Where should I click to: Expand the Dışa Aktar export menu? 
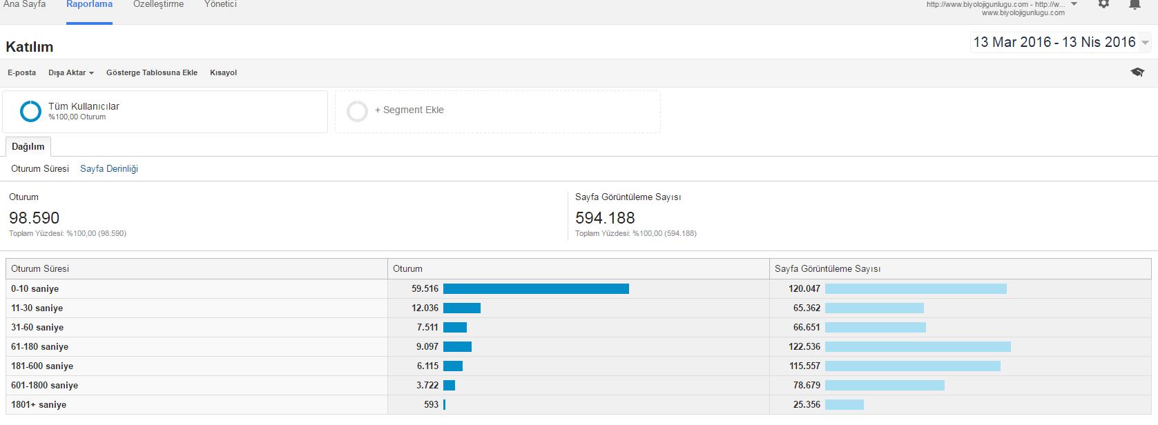tap(71, 72)
